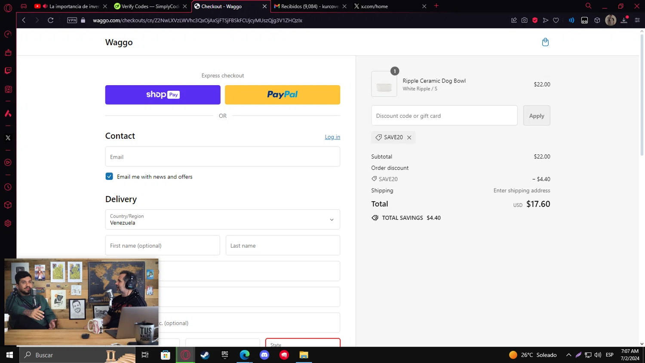The image size is (645, 363).
Task: Click the Log in link
Action: coord(332,137)
